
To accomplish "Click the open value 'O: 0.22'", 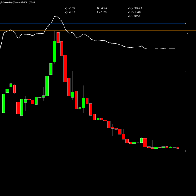I will 70,9.
